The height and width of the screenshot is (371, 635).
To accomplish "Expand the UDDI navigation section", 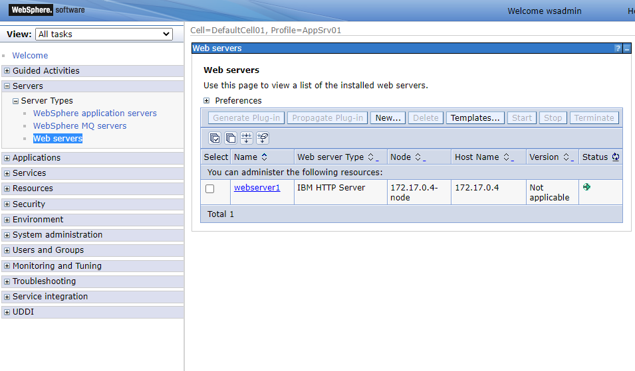I will tap(7, 313).
